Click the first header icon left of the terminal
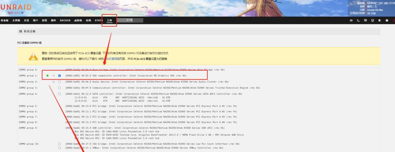 pos(351,21)
